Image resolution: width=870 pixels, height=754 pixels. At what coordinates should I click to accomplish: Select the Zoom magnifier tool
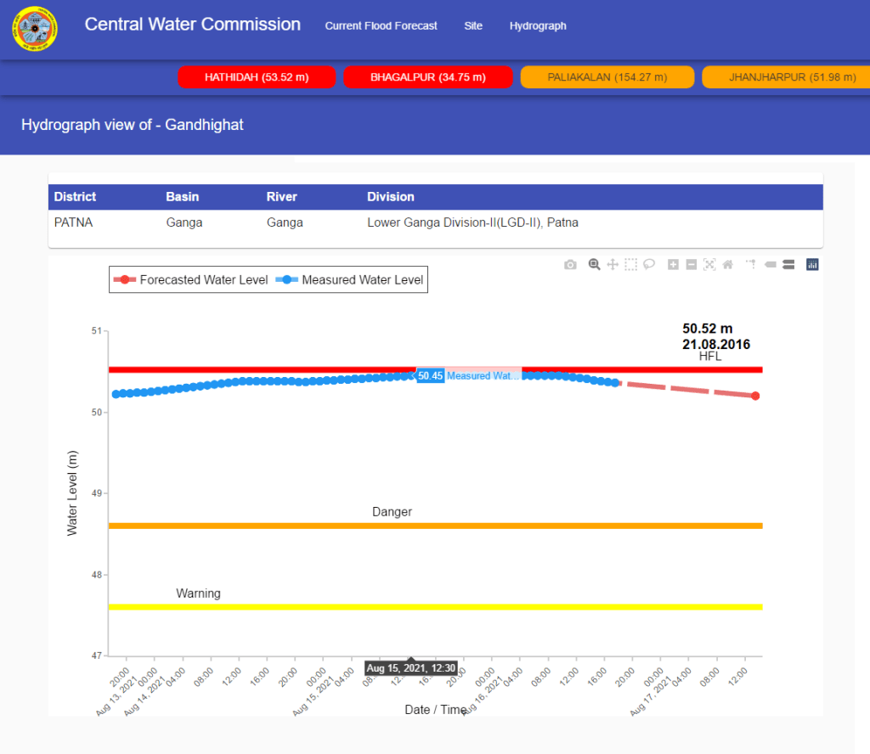[x=595, y=265]
